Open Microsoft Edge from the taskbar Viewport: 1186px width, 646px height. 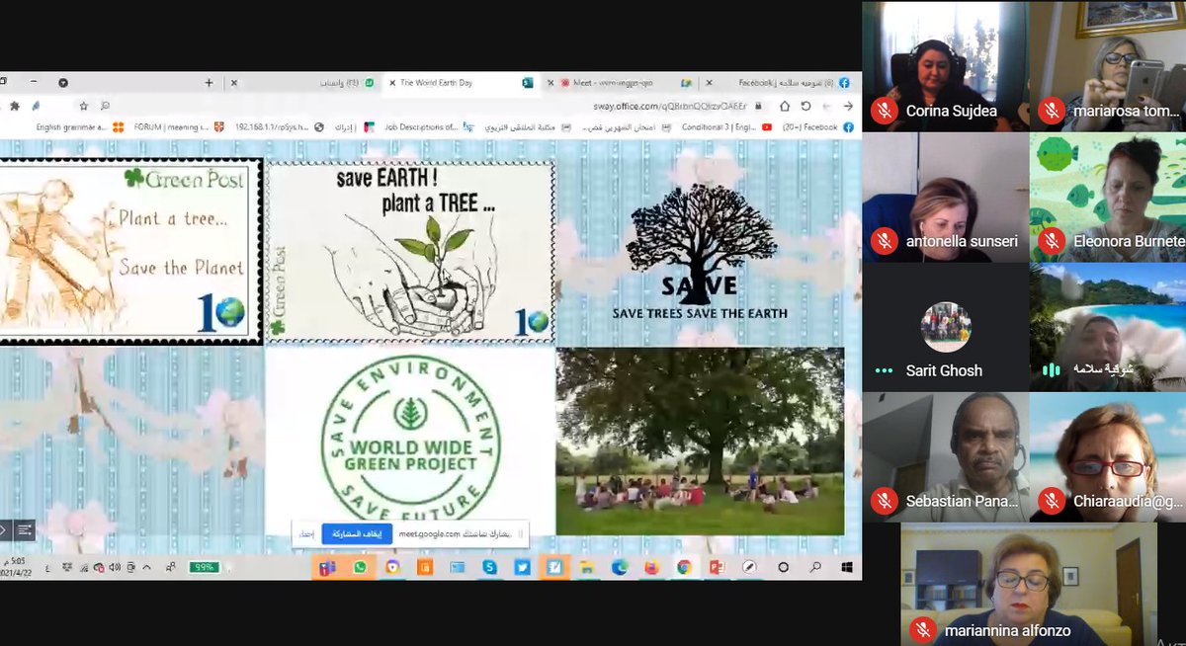click(x=619, y=567)
